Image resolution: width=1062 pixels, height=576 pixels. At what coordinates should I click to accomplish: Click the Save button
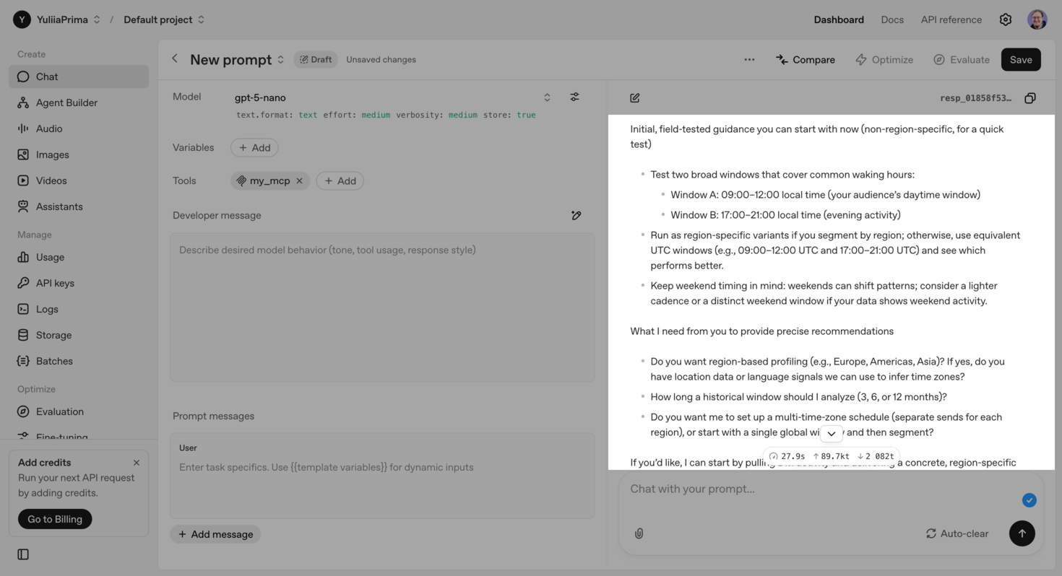(x=1020, y=60)
